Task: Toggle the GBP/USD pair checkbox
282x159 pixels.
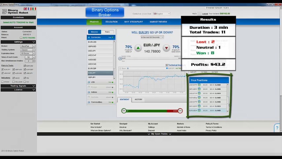Action: [x=14, y=70]
